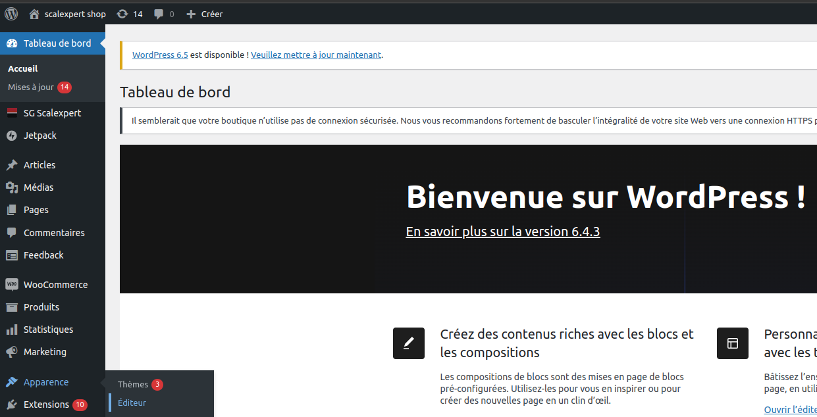The height and width of the screenshot is (417, 817).
Task: Click the Articles pushpin icon
Action: [x=12, y=165]
